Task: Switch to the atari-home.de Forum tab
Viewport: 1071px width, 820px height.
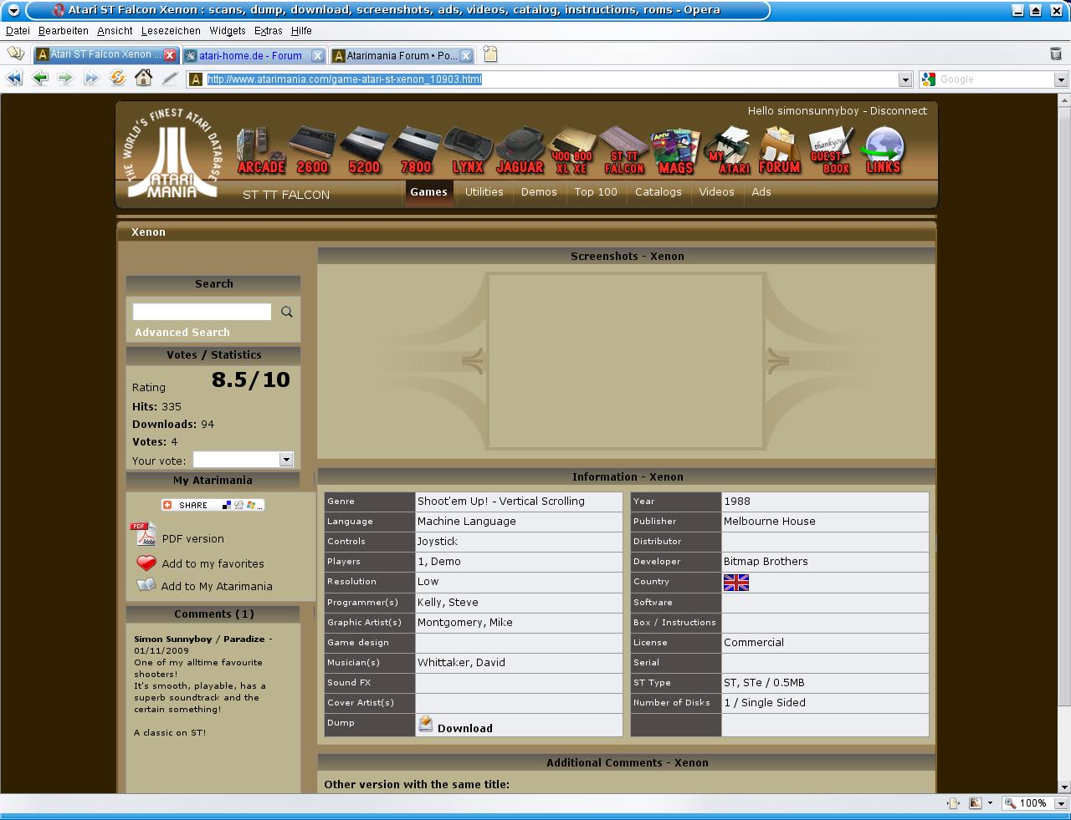Action: click(254, 55)
